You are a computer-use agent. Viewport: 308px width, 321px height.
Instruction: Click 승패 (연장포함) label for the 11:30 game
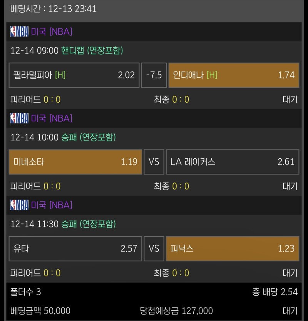(x=88, y=224)
